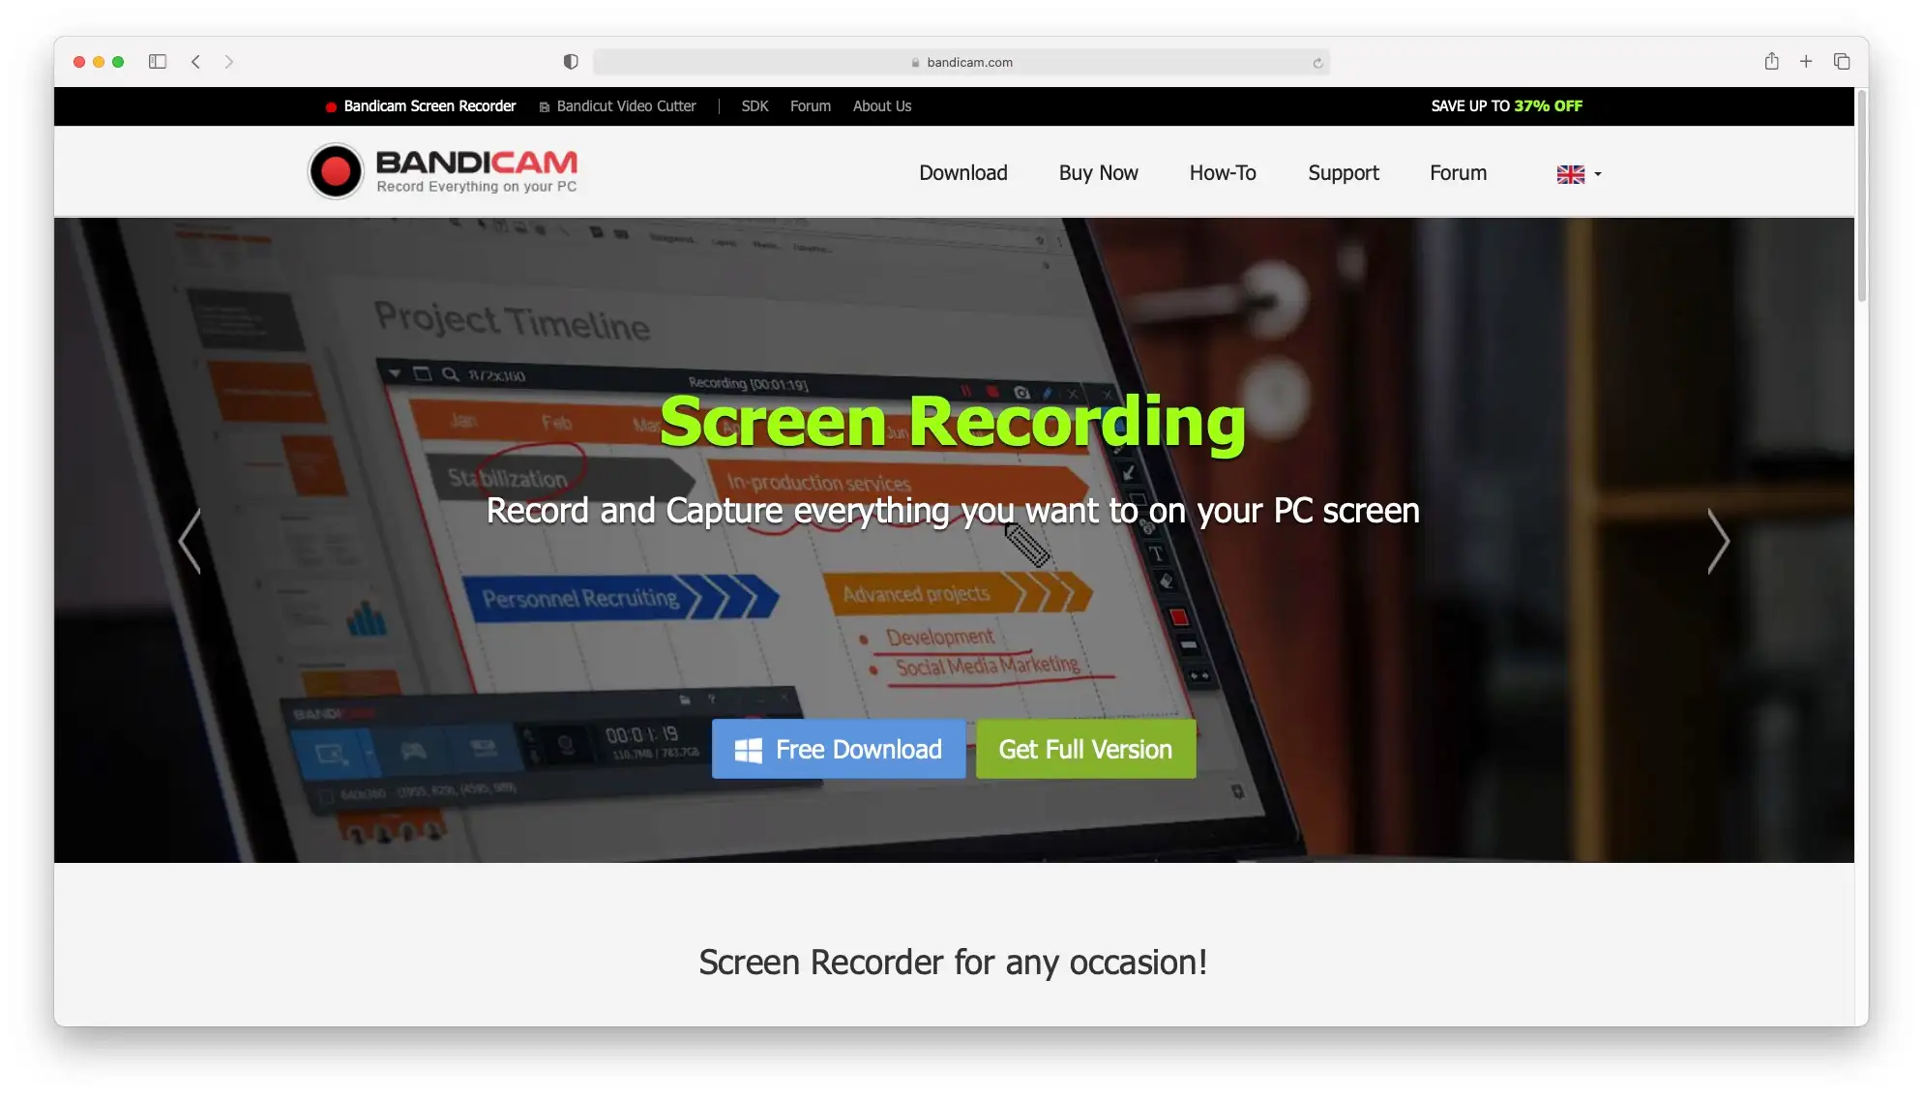Click the shield/security icon in browser address bar
The width and height of the screenshot is (1923, 1098).
(x=569, y=62)
